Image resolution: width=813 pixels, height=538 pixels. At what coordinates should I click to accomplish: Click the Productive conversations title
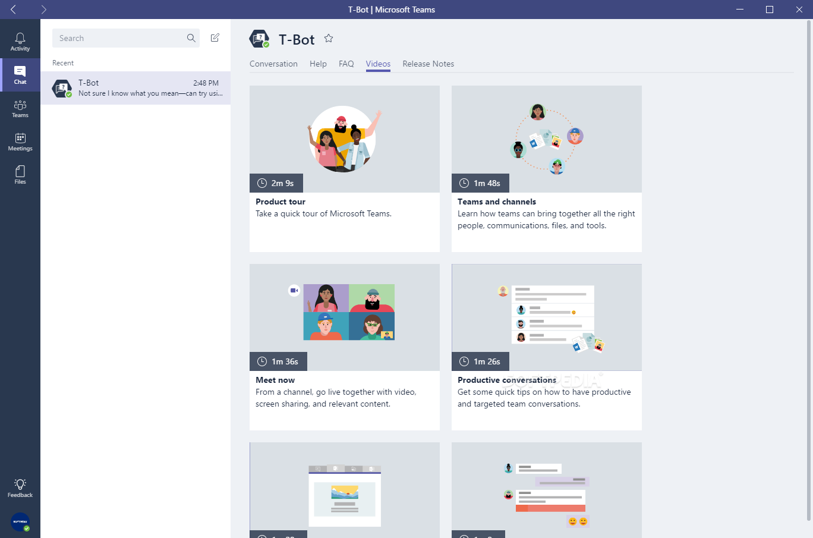click(507, 380)
